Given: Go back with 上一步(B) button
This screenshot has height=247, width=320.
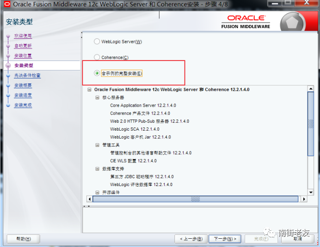Looking at the screenshot, I should coord(191,239).
